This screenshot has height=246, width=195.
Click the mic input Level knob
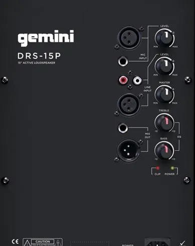click(164, 38)
